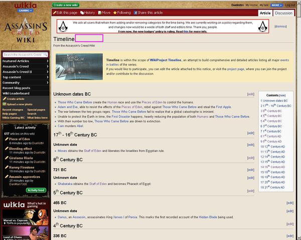The image size is (301, 240).
Task: Click Create a new wiki button
Action: pos(66,5)
